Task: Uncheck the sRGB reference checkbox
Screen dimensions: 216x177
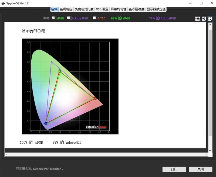Action: 53,18
